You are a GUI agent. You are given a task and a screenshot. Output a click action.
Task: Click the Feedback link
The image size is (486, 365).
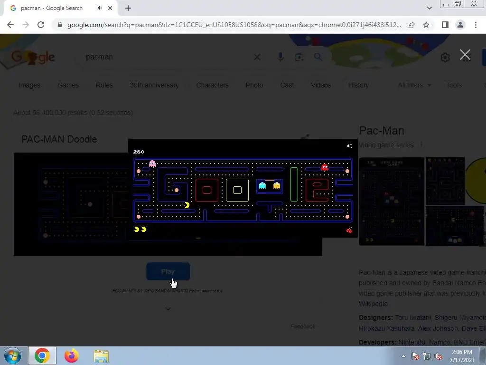(x=303, y=326)
